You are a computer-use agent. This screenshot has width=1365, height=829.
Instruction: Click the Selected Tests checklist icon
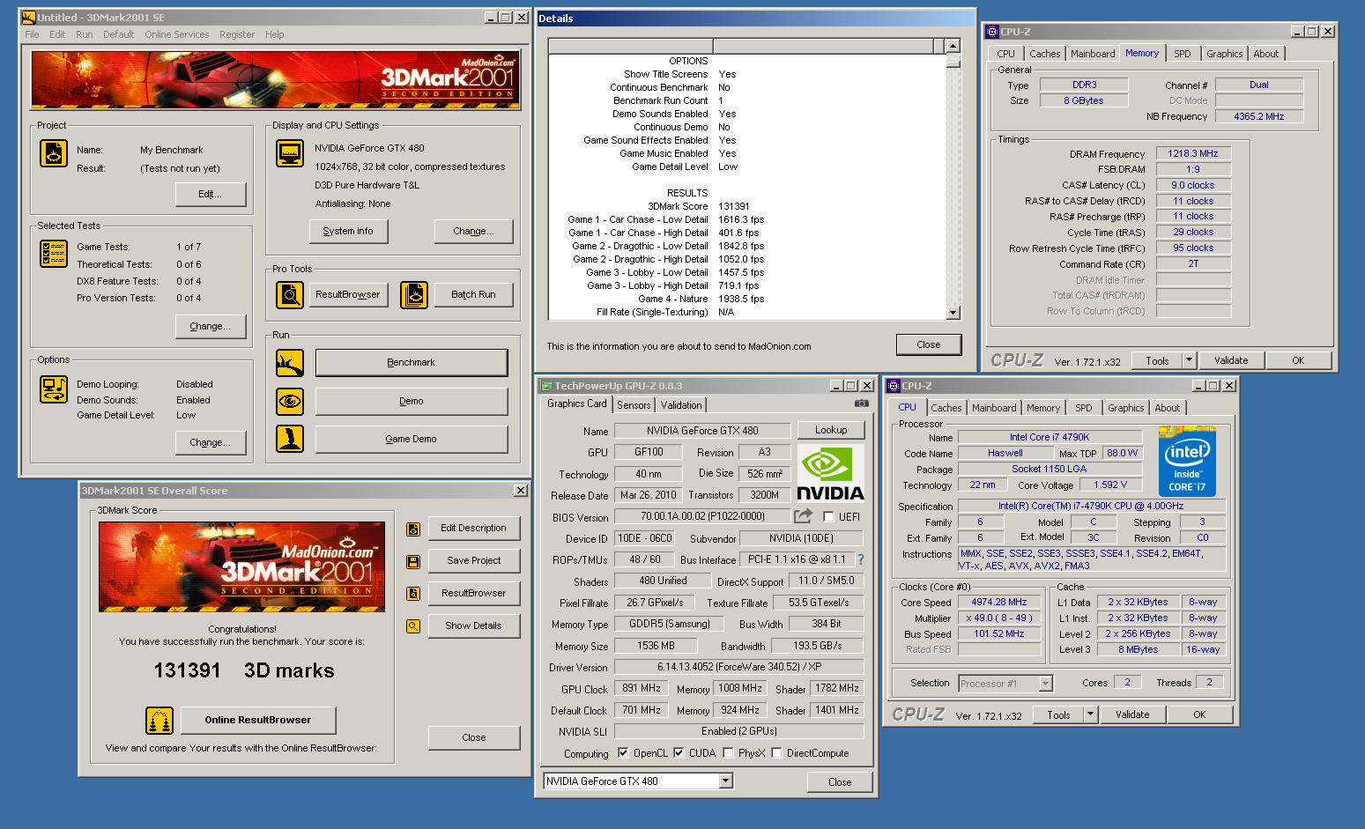tap(54, 254)
